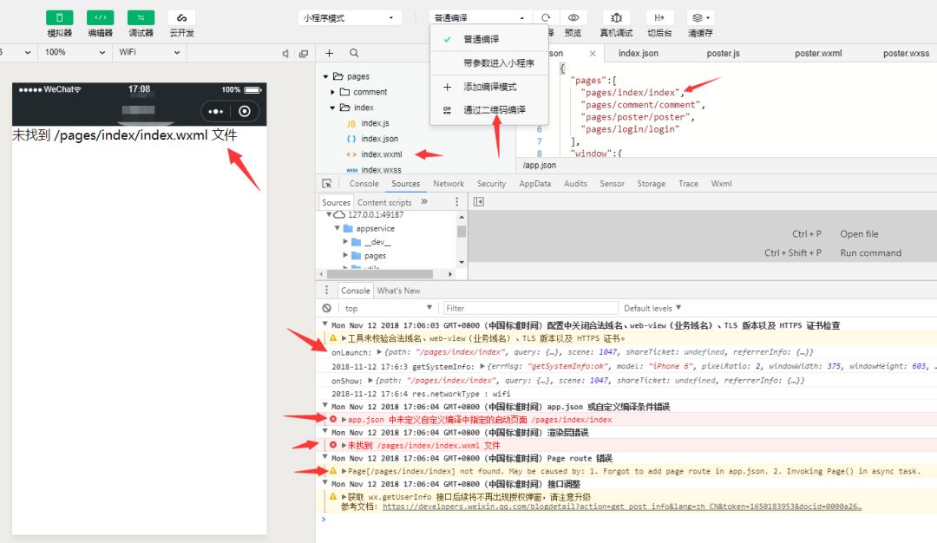Click the simulator capsule close circle
The image size is (937, 543).
click(245, 111)
